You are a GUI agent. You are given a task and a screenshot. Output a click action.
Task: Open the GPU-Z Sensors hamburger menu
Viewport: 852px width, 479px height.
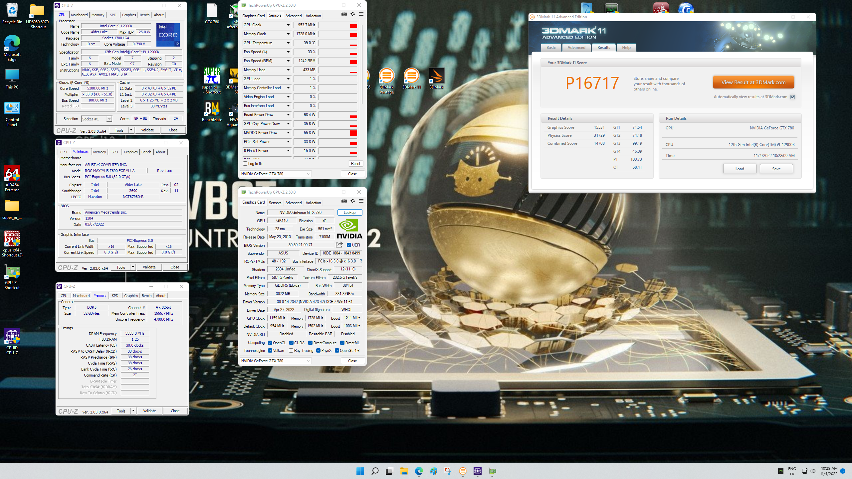361,14
